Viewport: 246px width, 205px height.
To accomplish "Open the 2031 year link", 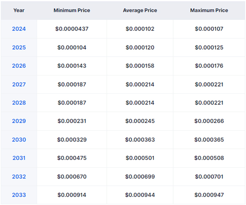I will coord(19,158).
